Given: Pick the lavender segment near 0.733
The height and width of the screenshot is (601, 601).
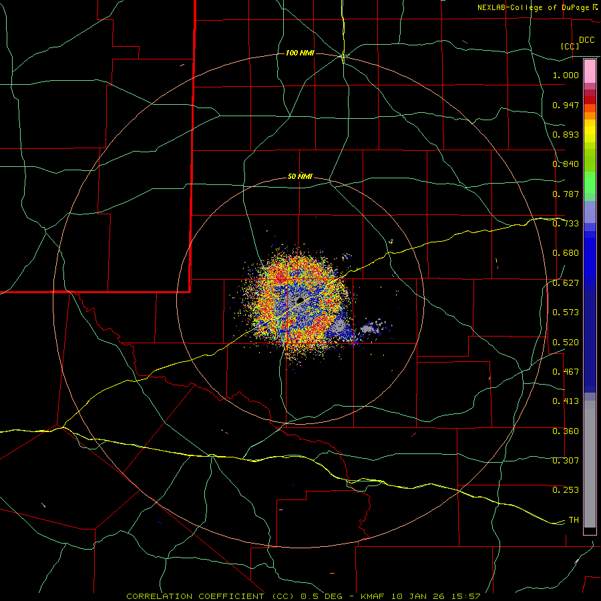Looking at the screenshot, I should tap(590, 212).
